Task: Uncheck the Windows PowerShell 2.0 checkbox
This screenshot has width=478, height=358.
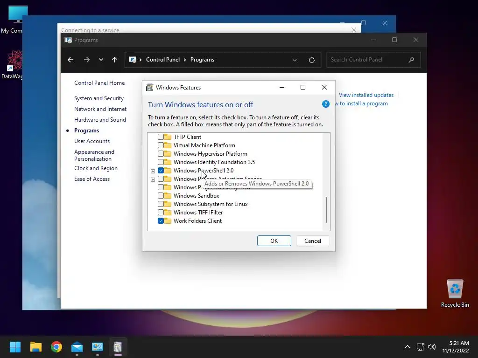Action: [161, 171]
